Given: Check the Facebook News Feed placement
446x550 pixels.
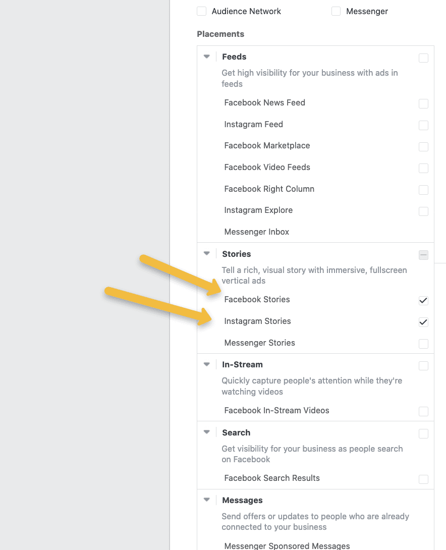Looking at the screenshot, I should [x=423, y=103].
